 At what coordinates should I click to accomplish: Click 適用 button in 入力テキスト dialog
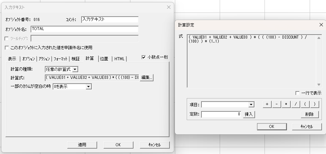(82, 145)
